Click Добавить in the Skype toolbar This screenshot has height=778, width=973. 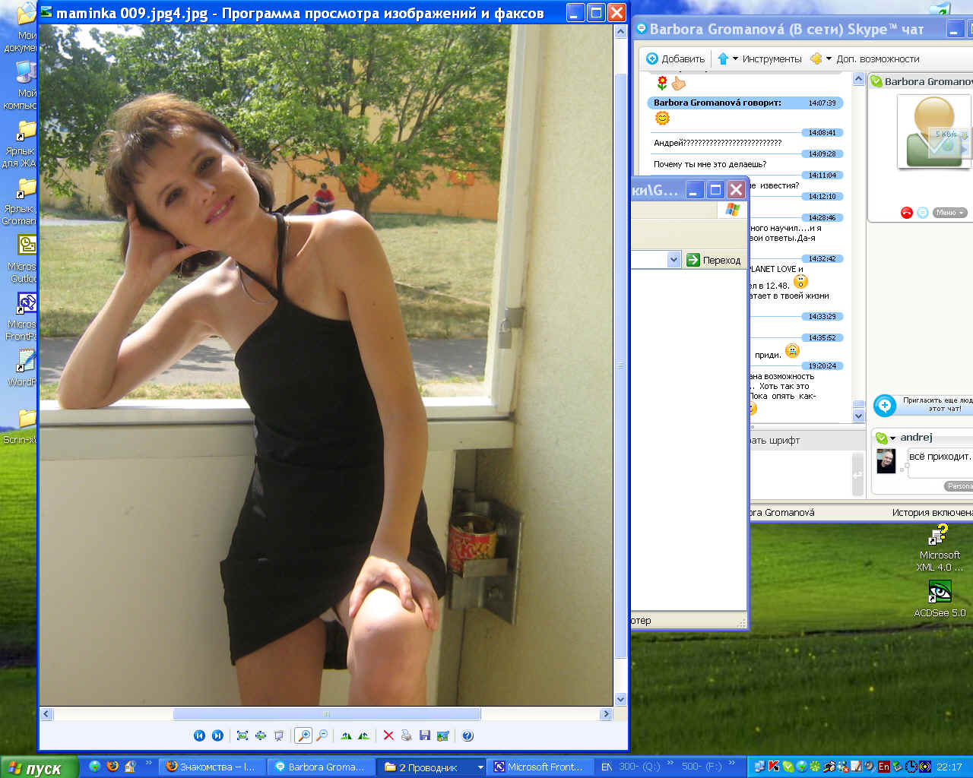[676, 59]
